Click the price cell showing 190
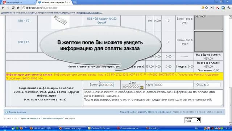The height and width of the screenshot is (131, 232). 150,21
